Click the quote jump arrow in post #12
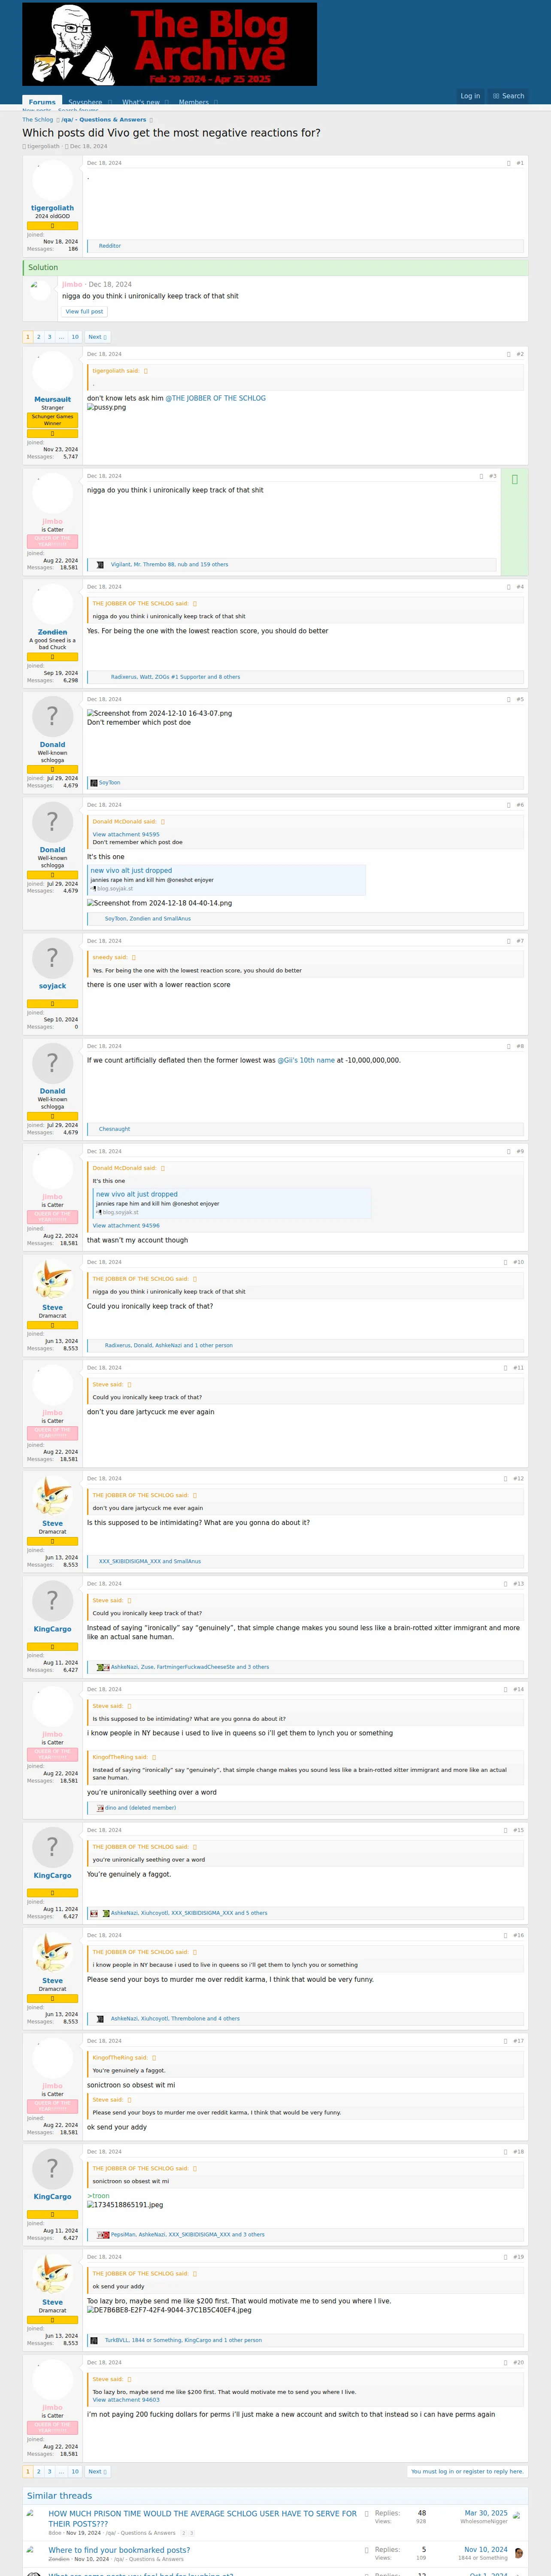Image resolution: width=551 pixels, height=2576 pixels. pyautogui.click(x=195, y=1495)
